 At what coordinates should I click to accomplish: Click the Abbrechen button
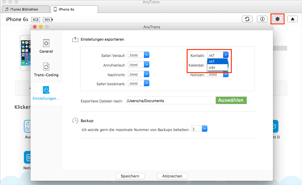pyautogui.click(x=172, y=176)
